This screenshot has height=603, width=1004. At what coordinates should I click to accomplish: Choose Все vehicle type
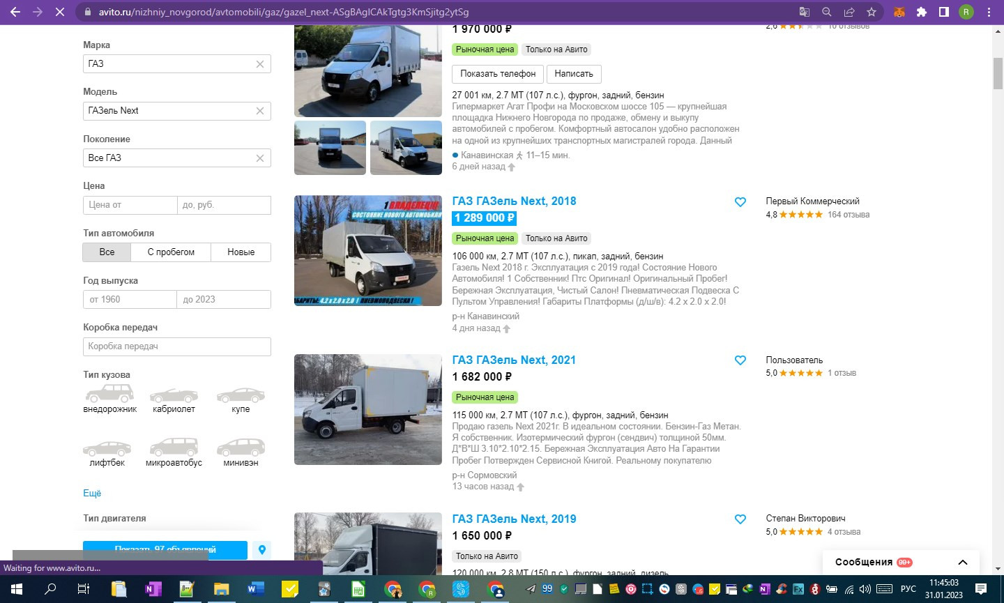click(107, 252)
